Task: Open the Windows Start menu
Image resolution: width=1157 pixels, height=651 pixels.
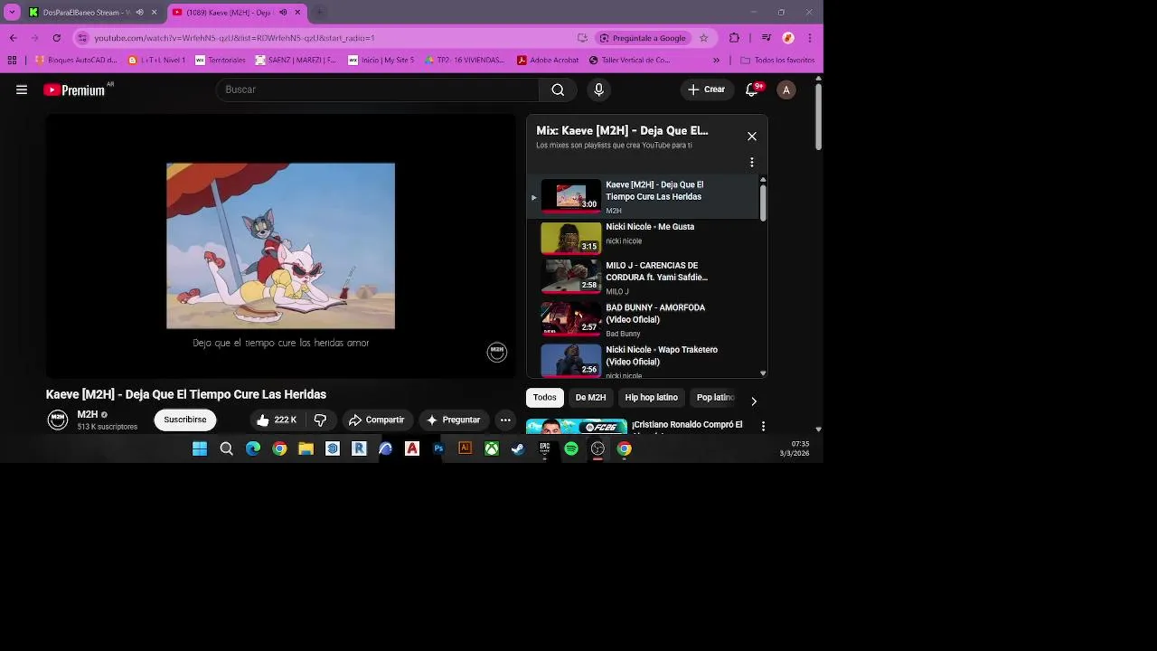Action: [200, 448]
